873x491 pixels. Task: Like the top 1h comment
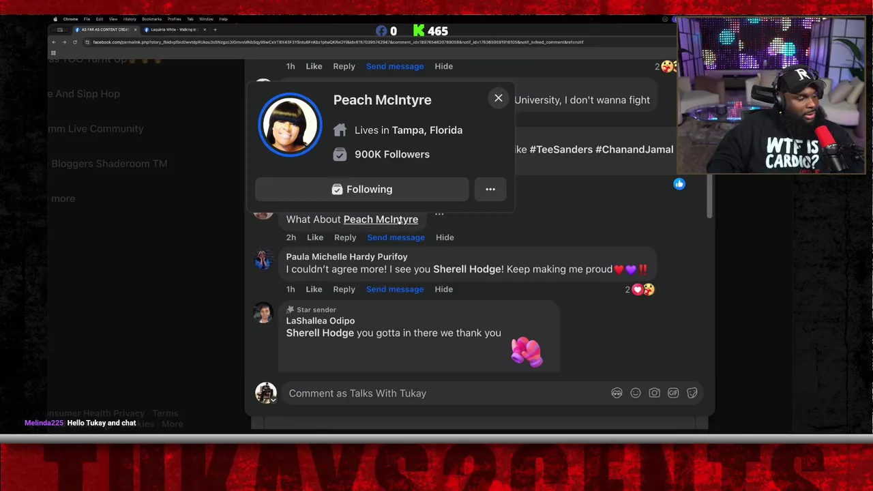314,66
